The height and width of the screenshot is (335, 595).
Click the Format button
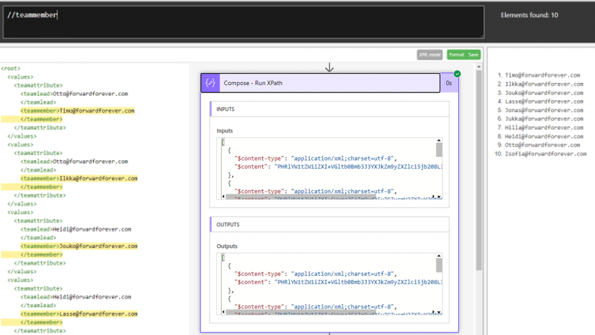pos(456,54)
